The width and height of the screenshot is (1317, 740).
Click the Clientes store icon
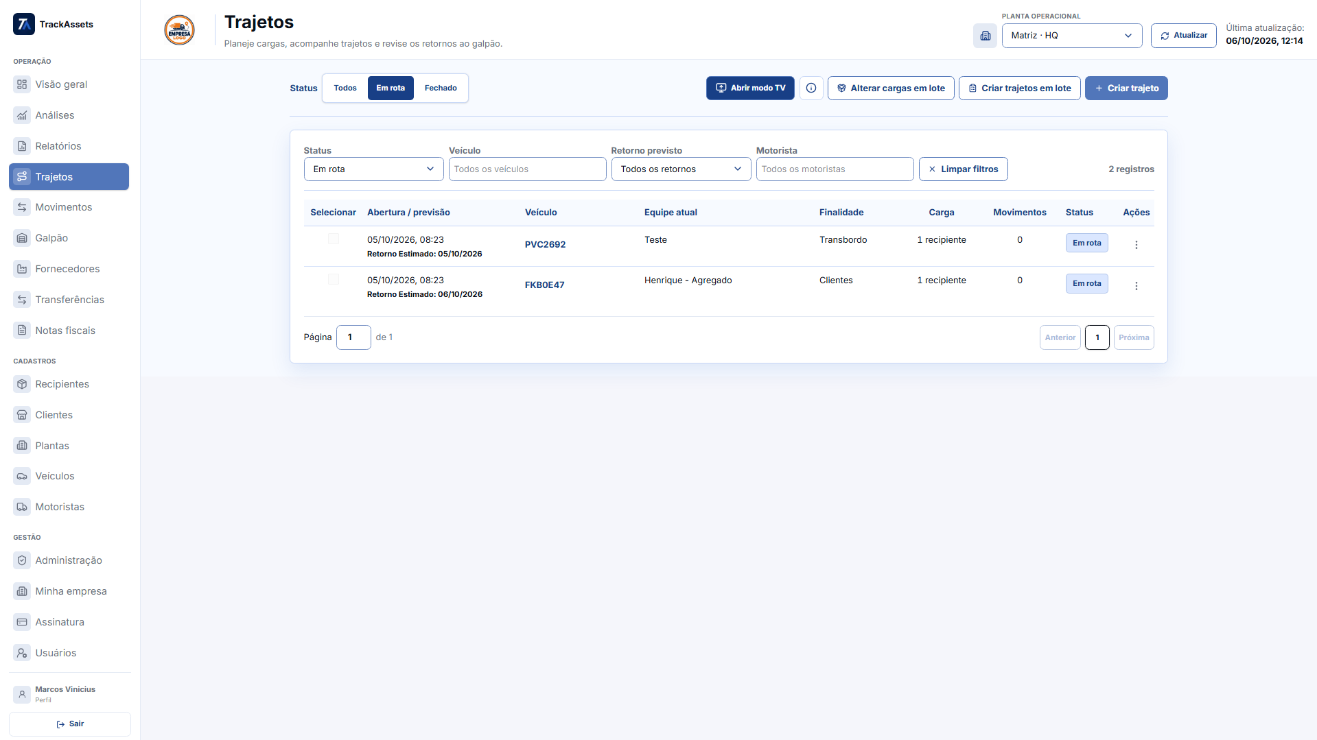point(22,415)
